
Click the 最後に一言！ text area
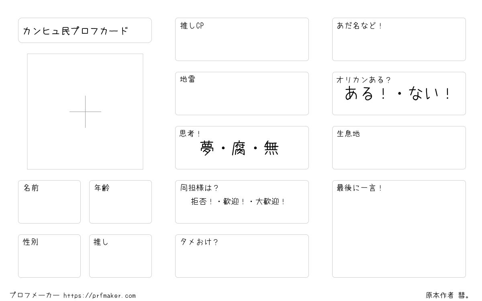pyautogui.click(x=399, y=229)
